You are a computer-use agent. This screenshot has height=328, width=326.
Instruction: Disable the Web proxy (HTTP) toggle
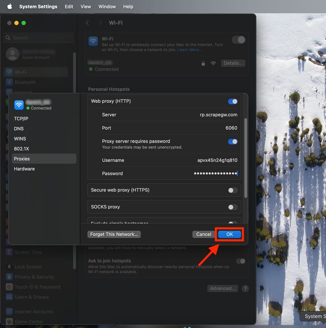233,102
